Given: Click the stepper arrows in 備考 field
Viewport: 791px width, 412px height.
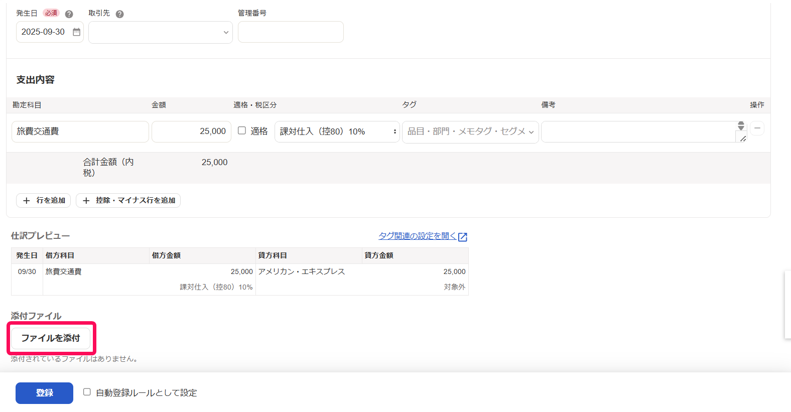Looking at the screenshot, I should pyautogui.click(x=741, y=125).
